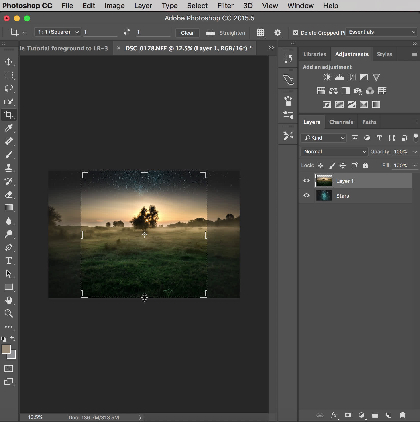
Task: Open the Filter menu
Action: 225,6
